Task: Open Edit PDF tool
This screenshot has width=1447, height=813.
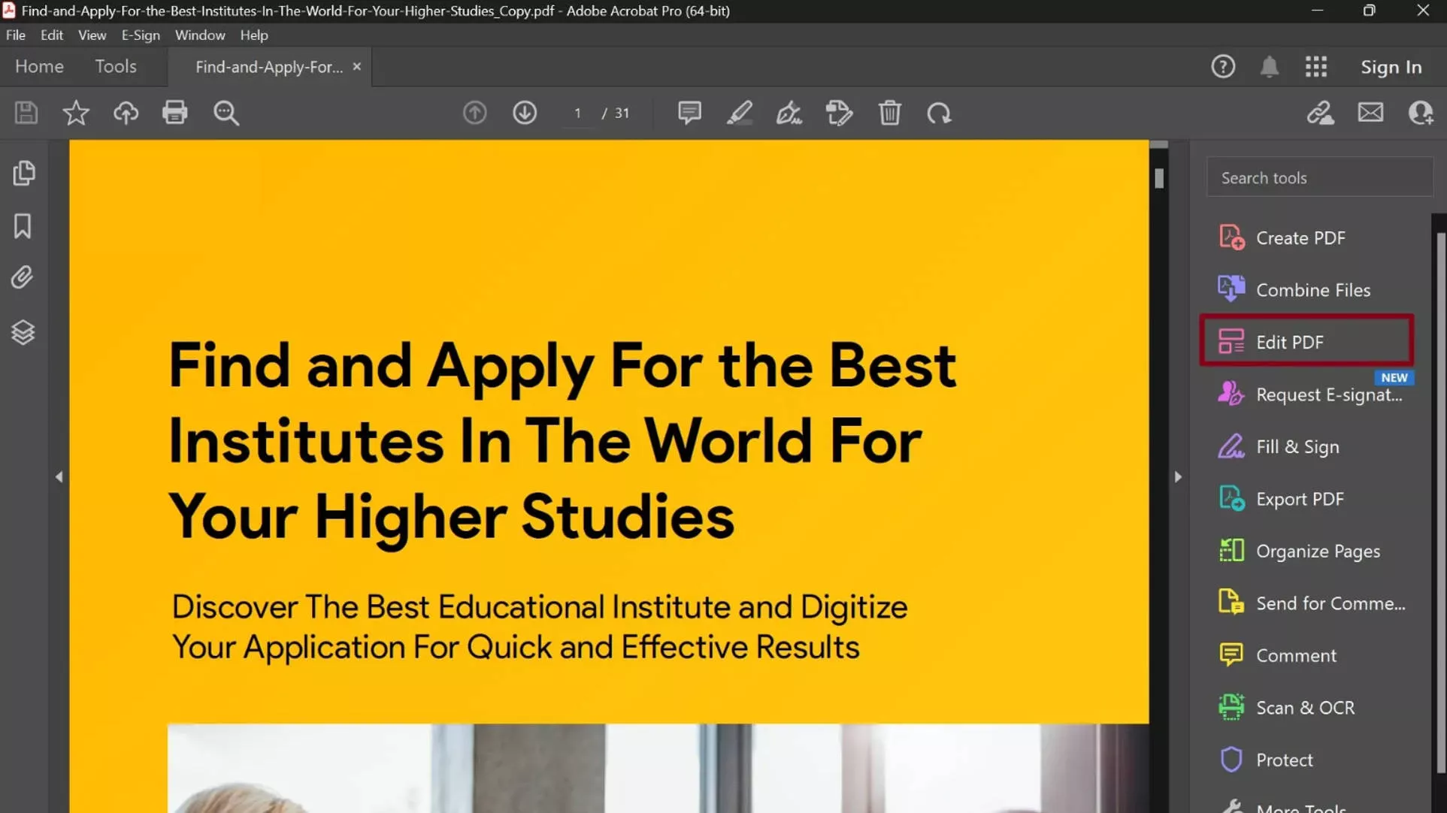Action: [x=1307, y=342]
